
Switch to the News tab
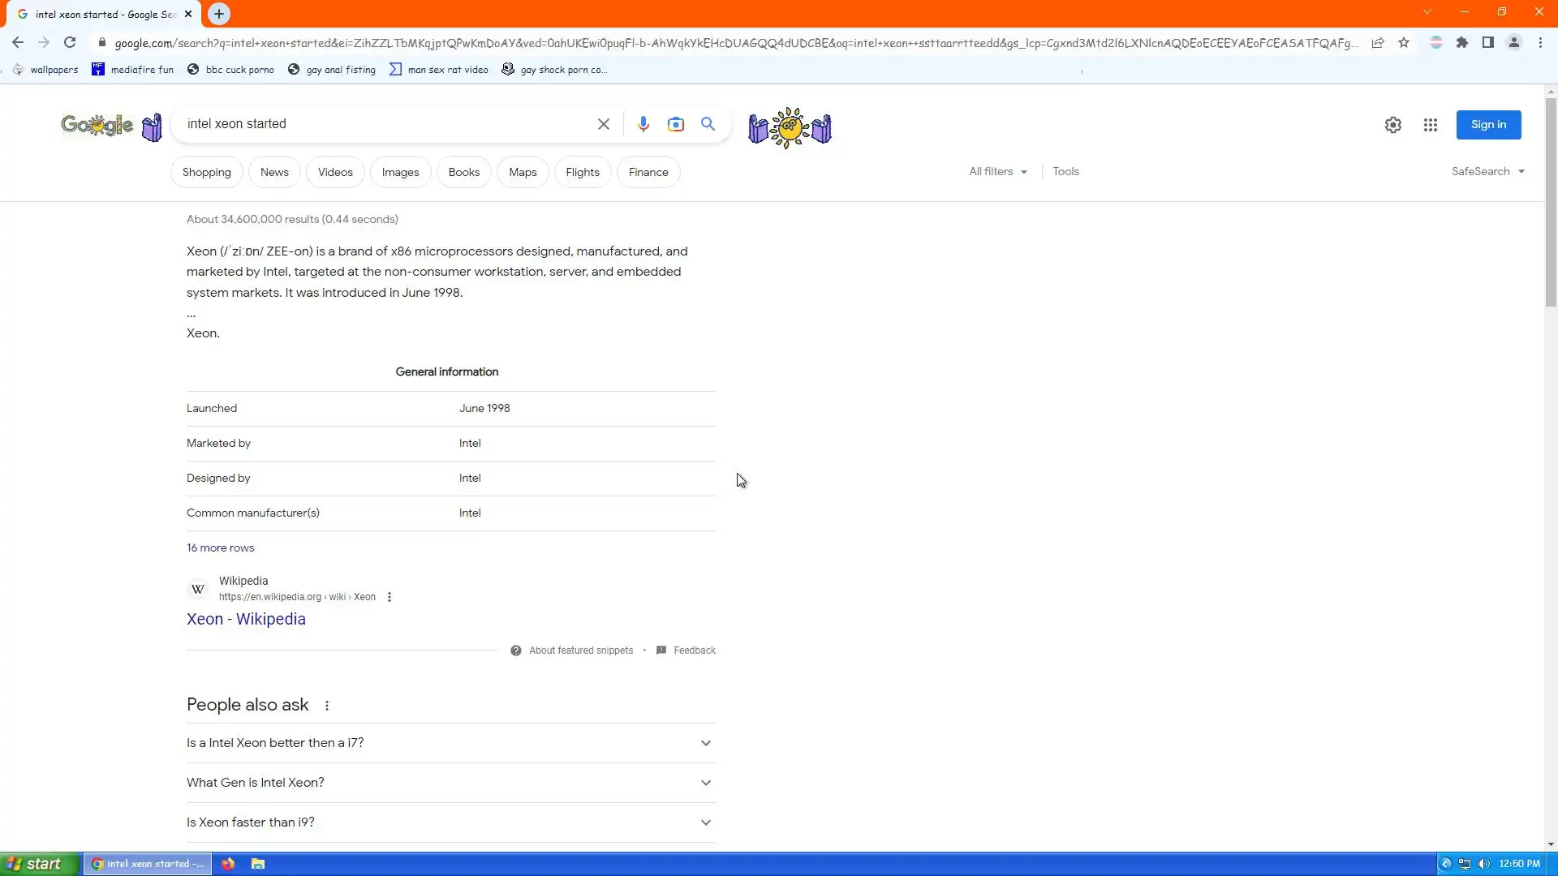coord(274,173)
